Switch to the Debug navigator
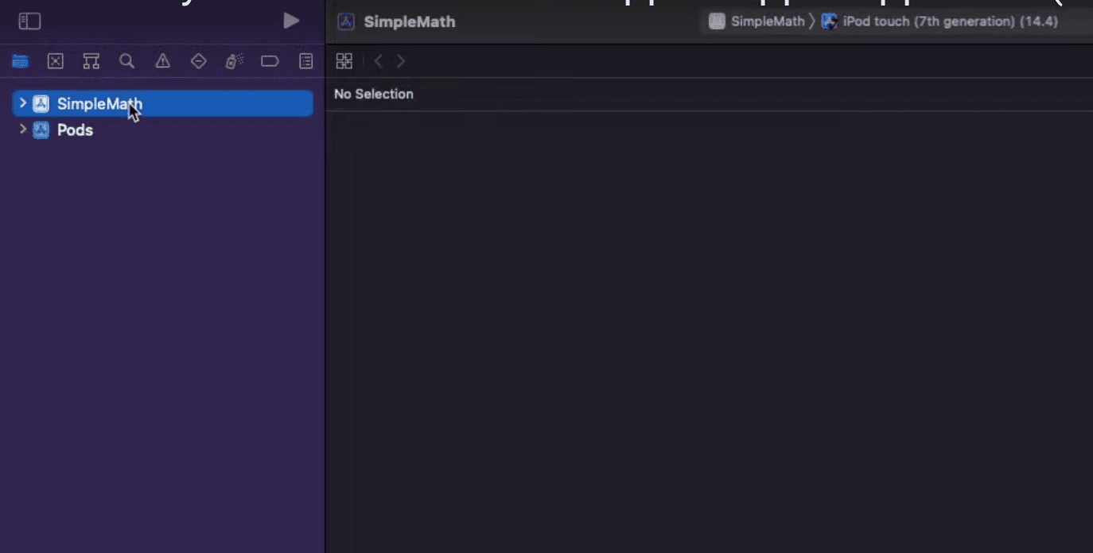 tap(234, 60)
